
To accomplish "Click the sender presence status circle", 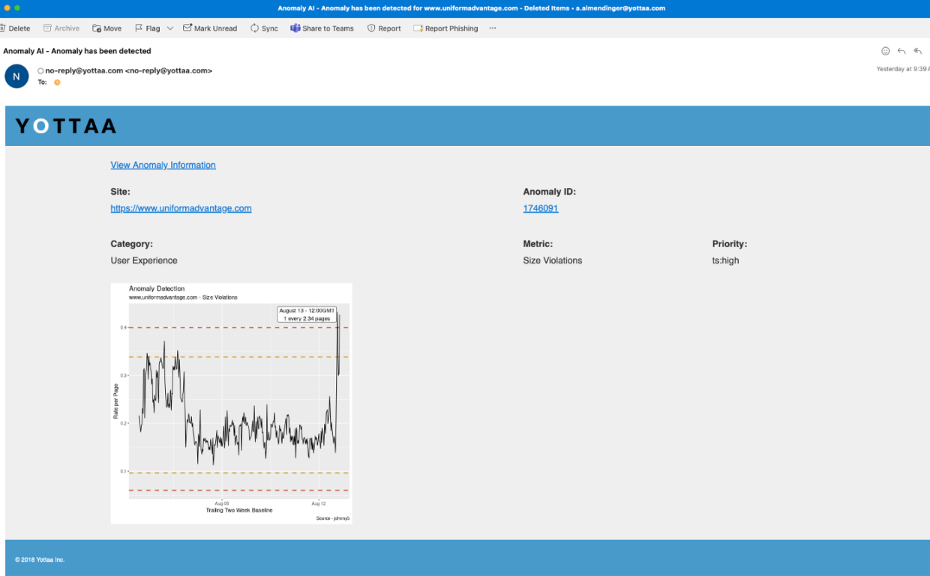I will click(x=40, y=71).
